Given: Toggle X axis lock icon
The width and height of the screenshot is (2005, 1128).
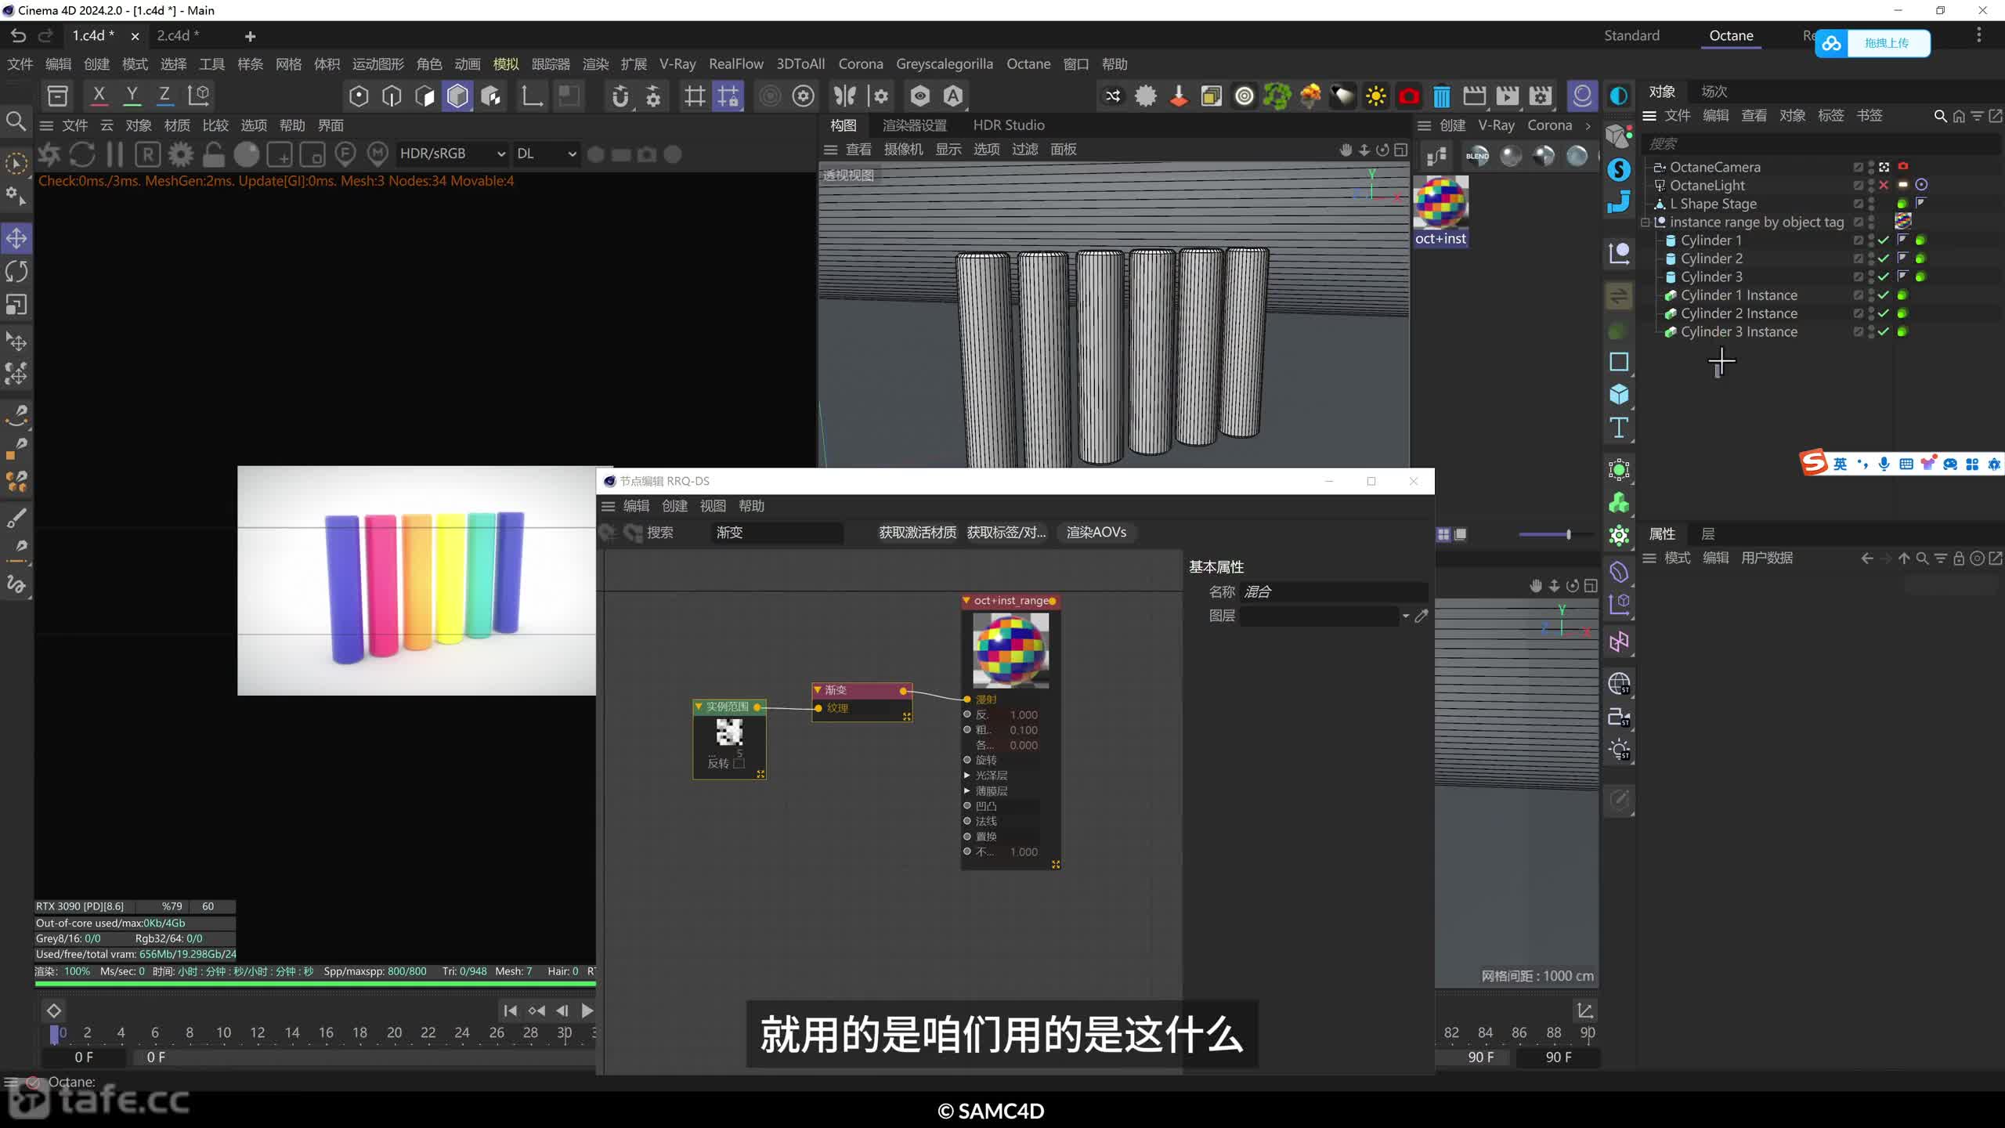Looking at the screenshot, I should coord(99,96).
